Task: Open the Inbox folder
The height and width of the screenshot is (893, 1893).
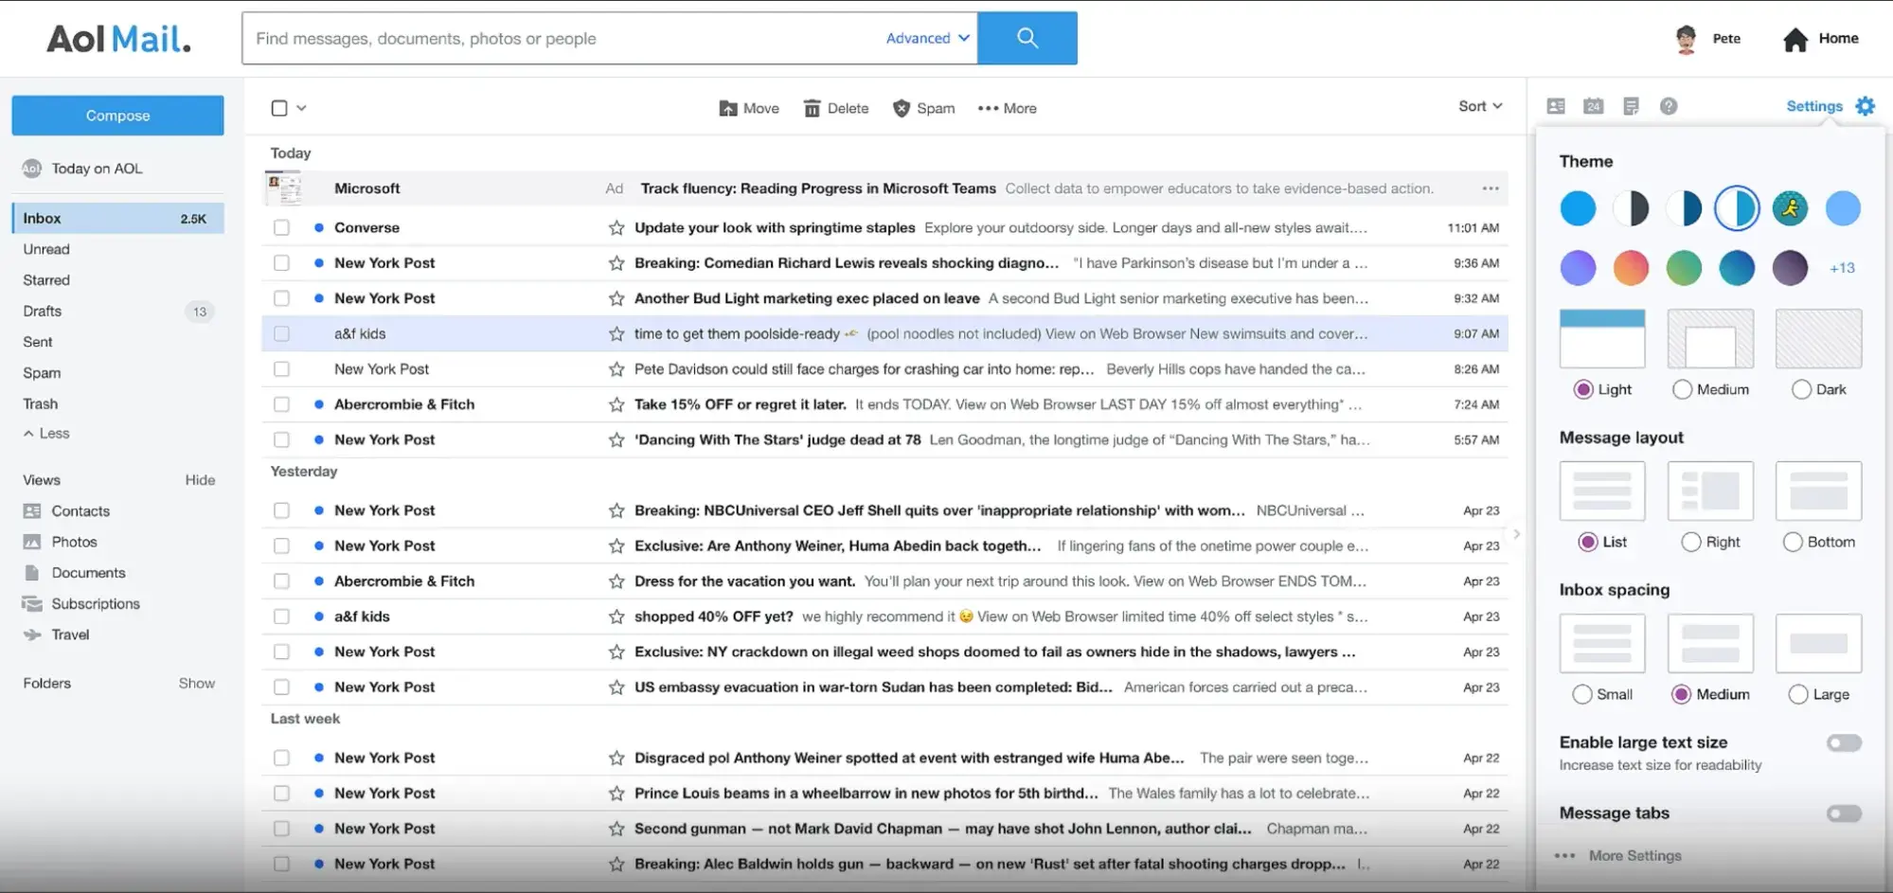Action: pos(118,218)
